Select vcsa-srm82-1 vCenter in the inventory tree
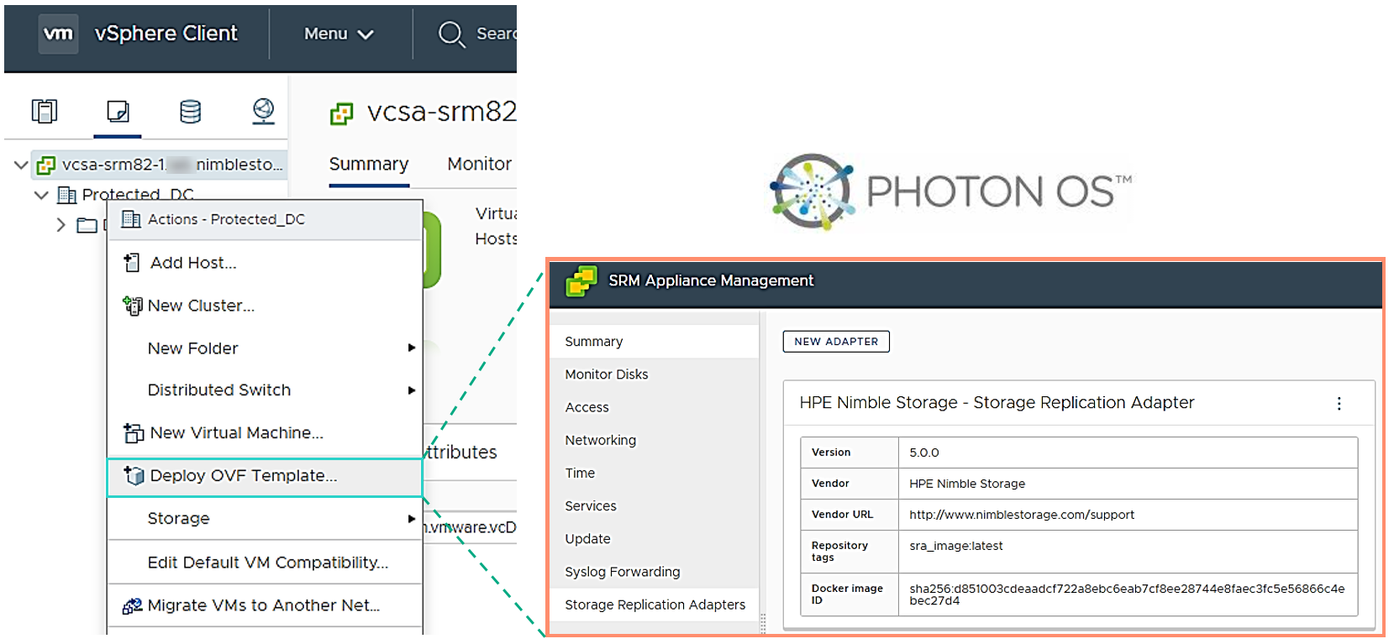This screenshot has width=1394, height=644. (x=160, y=165)
